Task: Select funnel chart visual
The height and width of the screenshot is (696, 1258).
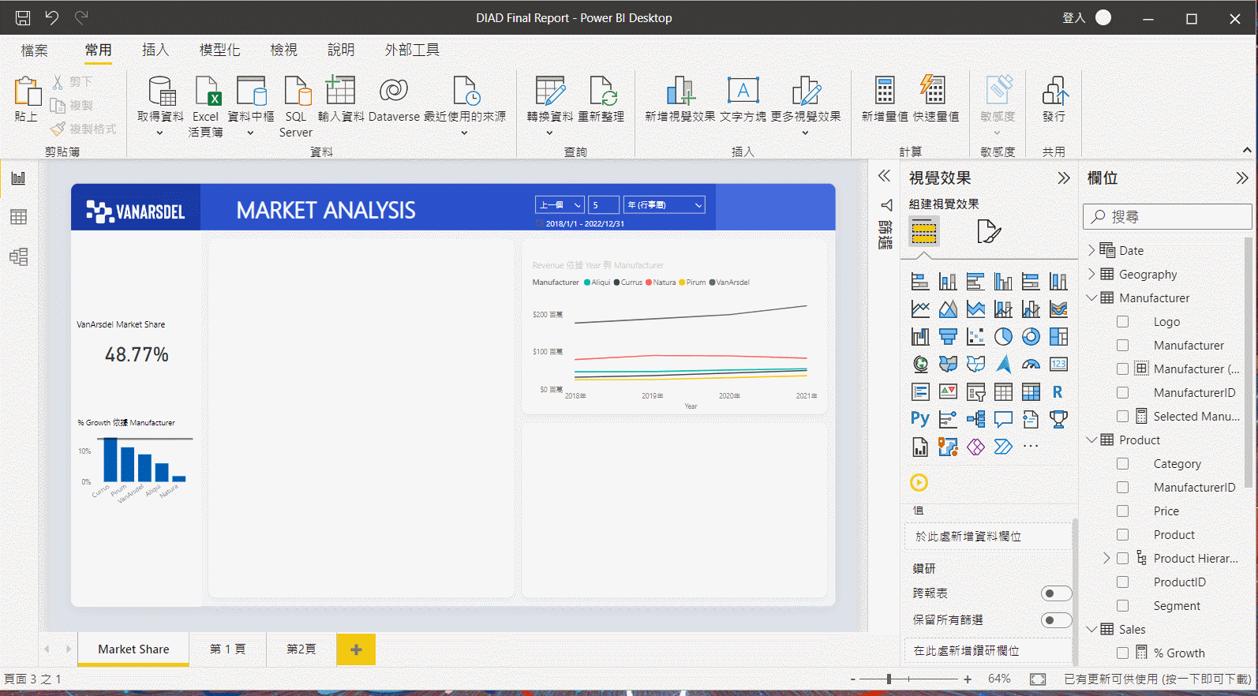Action: point(948,337)
